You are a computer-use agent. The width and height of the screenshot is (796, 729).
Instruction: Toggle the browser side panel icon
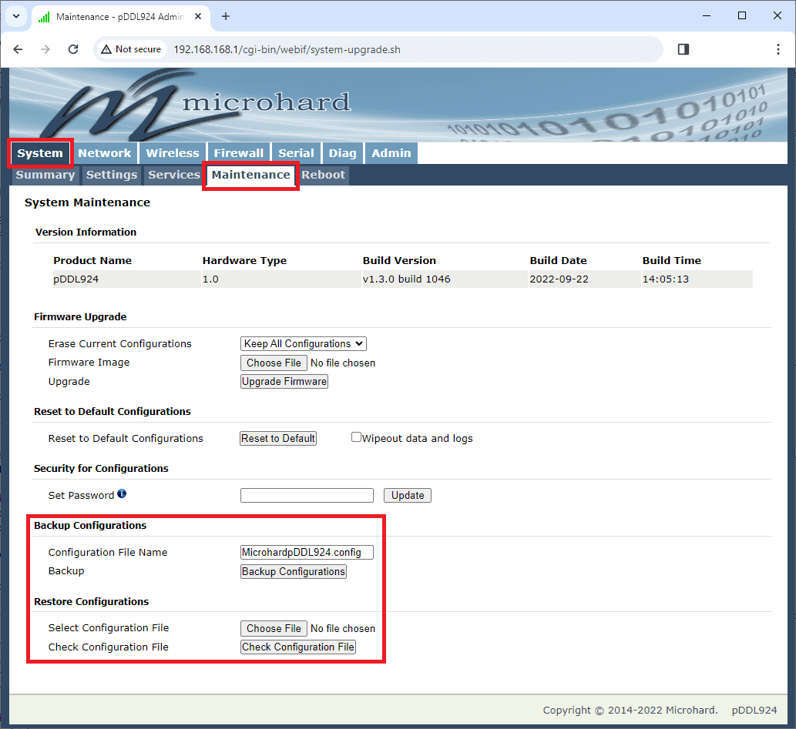tap(683, 49)
